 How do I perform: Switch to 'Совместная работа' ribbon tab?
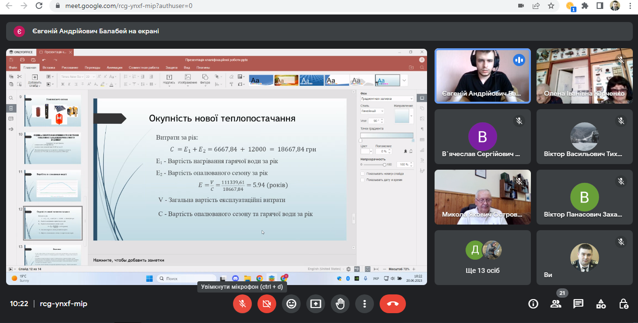click(x=144, y=68)
